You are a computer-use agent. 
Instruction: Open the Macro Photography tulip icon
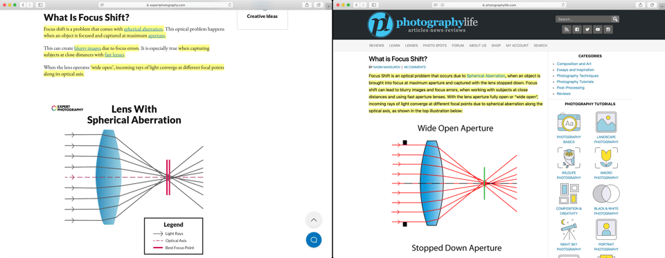pyautogui.click(x=606, y=158)
